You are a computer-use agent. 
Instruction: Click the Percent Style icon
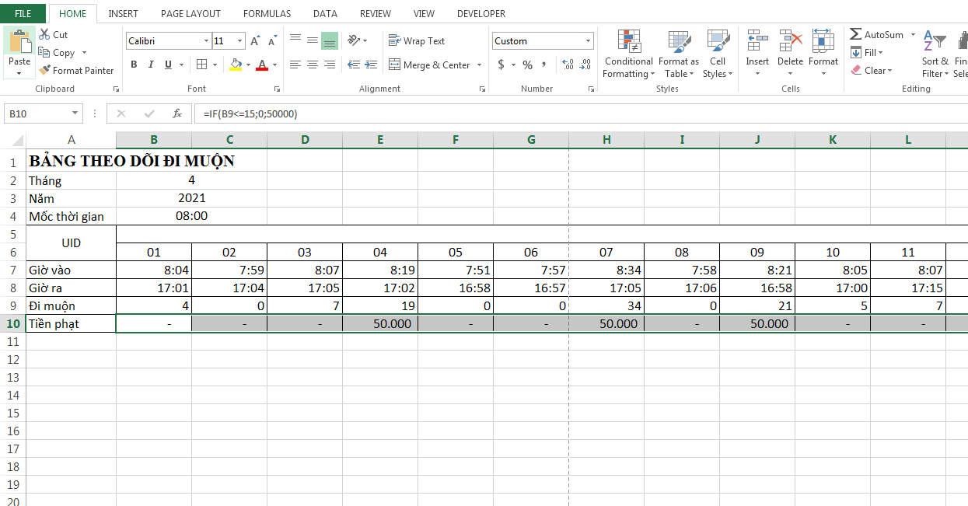527,65
